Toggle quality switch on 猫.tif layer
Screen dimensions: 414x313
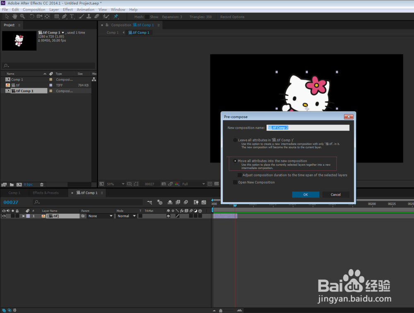[178, 216]
